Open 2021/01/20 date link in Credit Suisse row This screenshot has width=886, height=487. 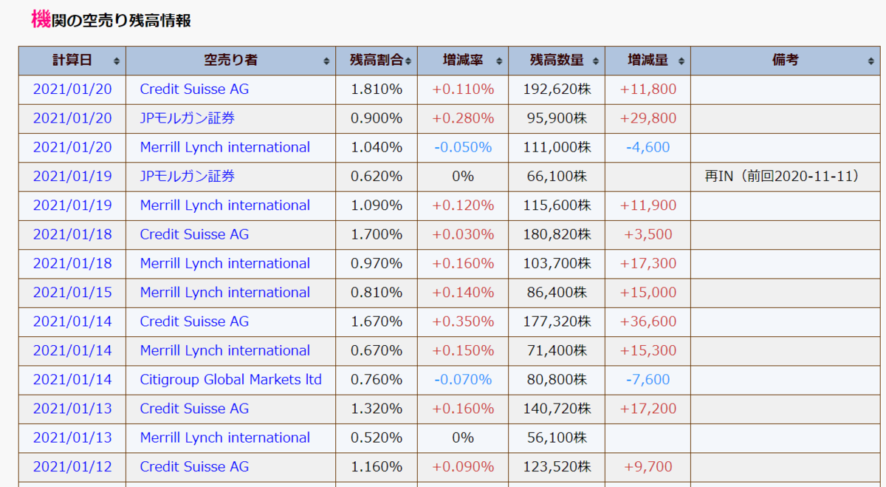pos(72,89)
